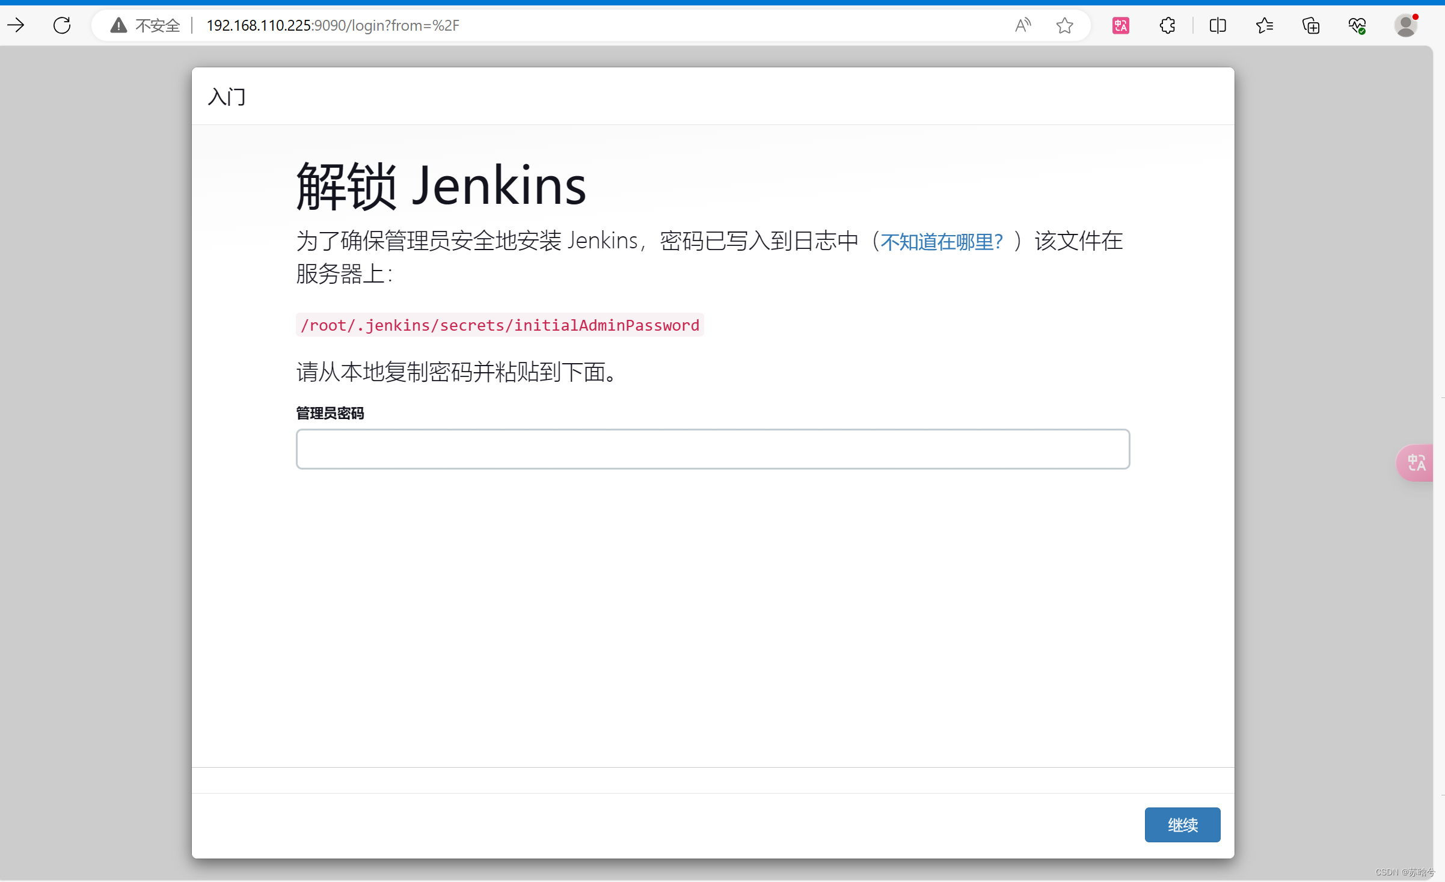Open the user profile avatar
This screenshot has height=882, width=1445.
tap(1405, 25)
